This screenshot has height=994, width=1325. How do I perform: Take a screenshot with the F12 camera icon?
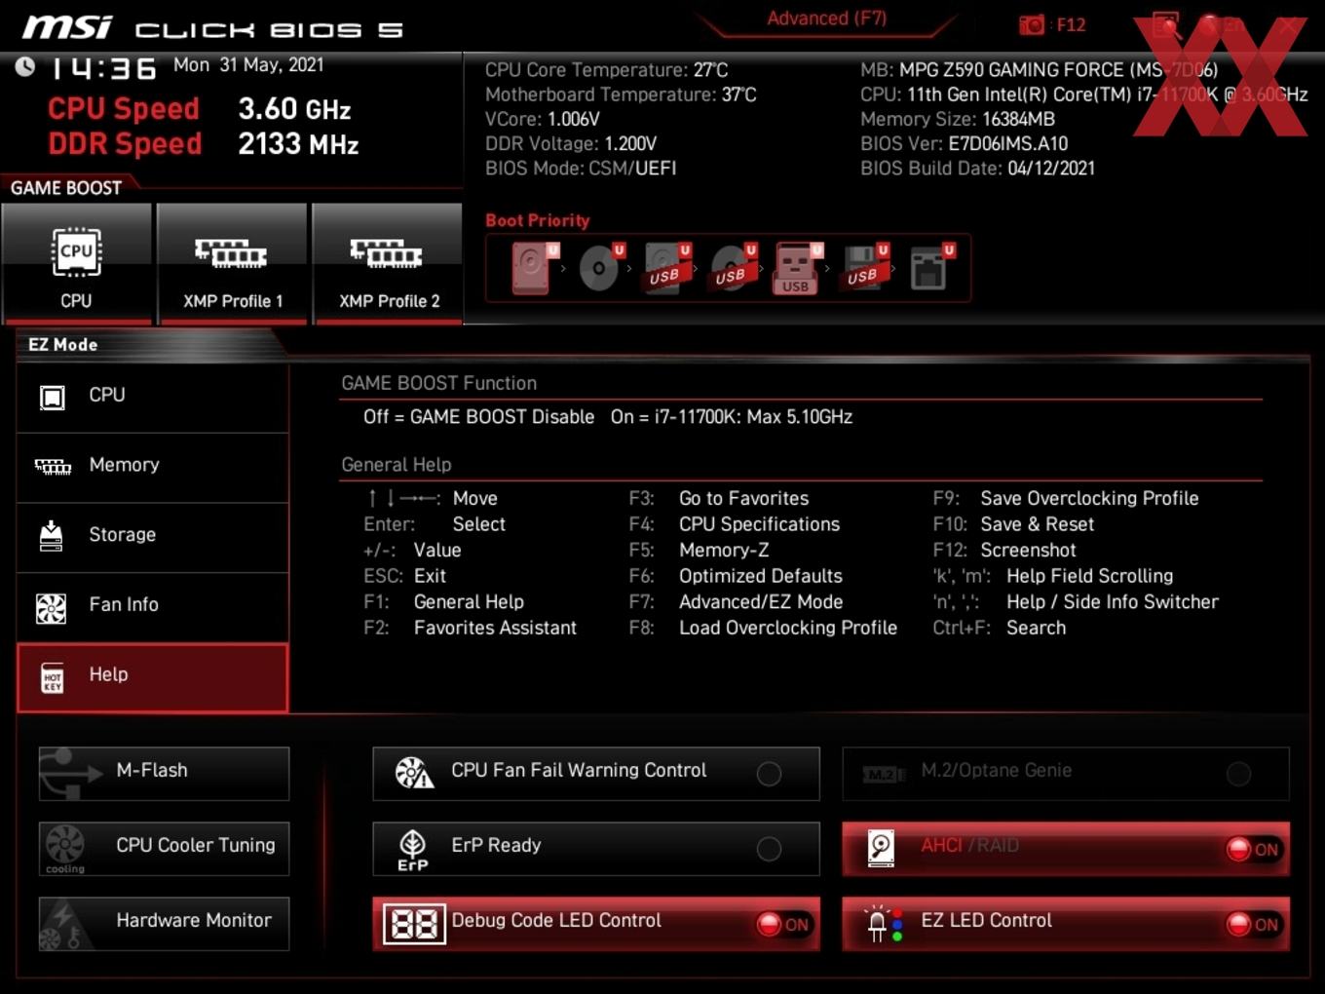pyautogui.click(x=1032, y=24)
